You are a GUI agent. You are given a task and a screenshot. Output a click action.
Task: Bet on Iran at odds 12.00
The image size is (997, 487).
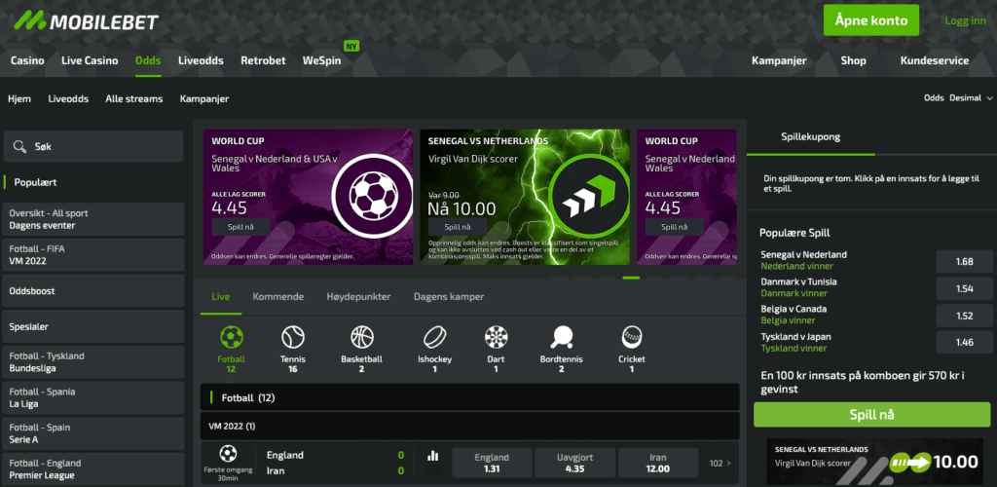(x=657, y=463)
